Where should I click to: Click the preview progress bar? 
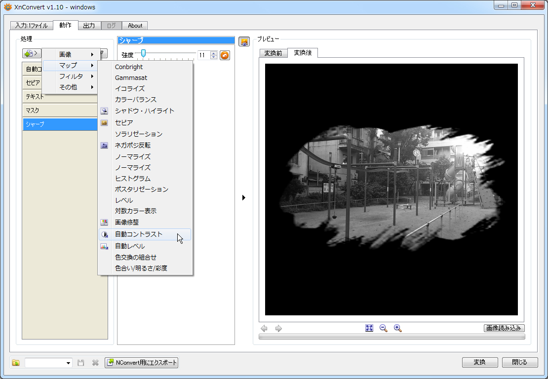[x=392, y=337]
